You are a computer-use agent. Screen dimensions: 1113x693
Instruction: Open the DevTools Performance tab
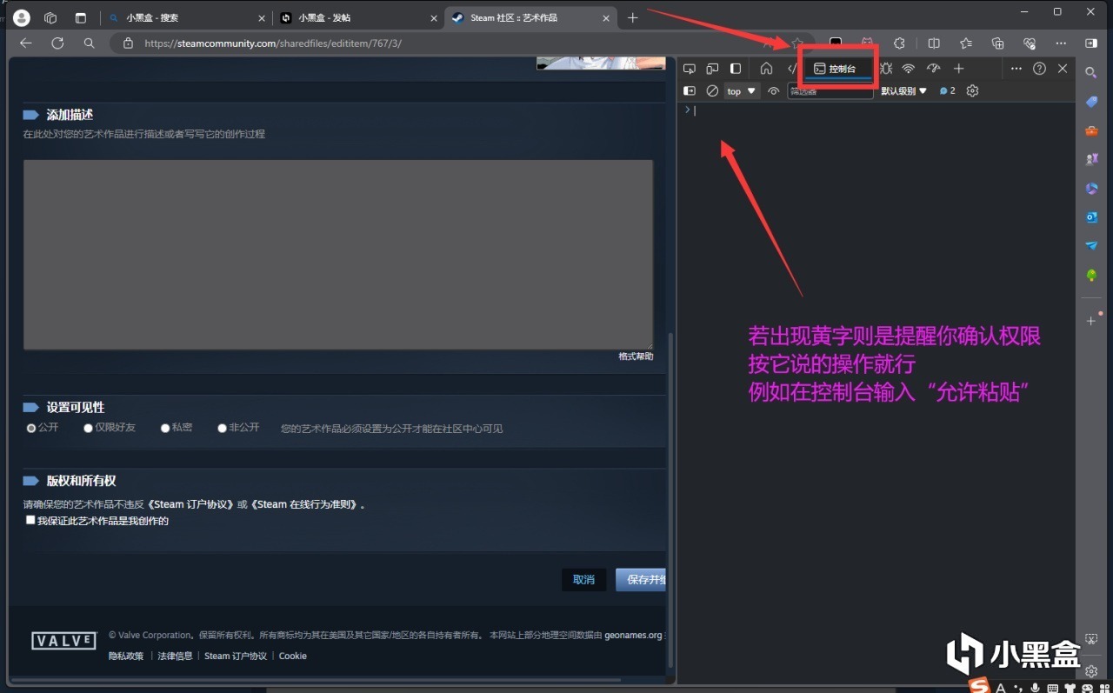tap(934, 69)
